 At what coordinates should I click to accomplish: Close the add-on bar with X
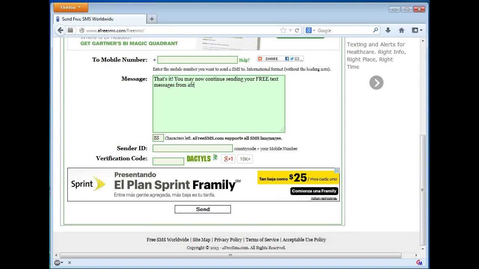pyautogui.click(x=69, y=263)
